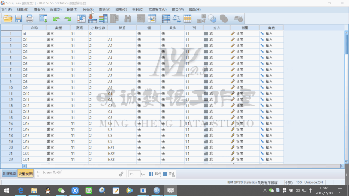Stop the Screen To Gif recording

169,174
